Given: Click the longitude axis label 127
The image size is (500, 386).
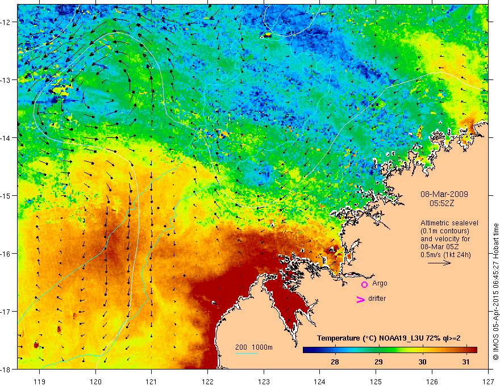Looking at the screenshot, I should pyautogui.click(x=488, y=381).
